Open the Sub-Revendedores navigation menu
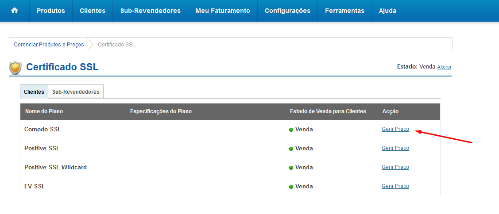Viewport: 499px width, 214px height. [151, 11]
